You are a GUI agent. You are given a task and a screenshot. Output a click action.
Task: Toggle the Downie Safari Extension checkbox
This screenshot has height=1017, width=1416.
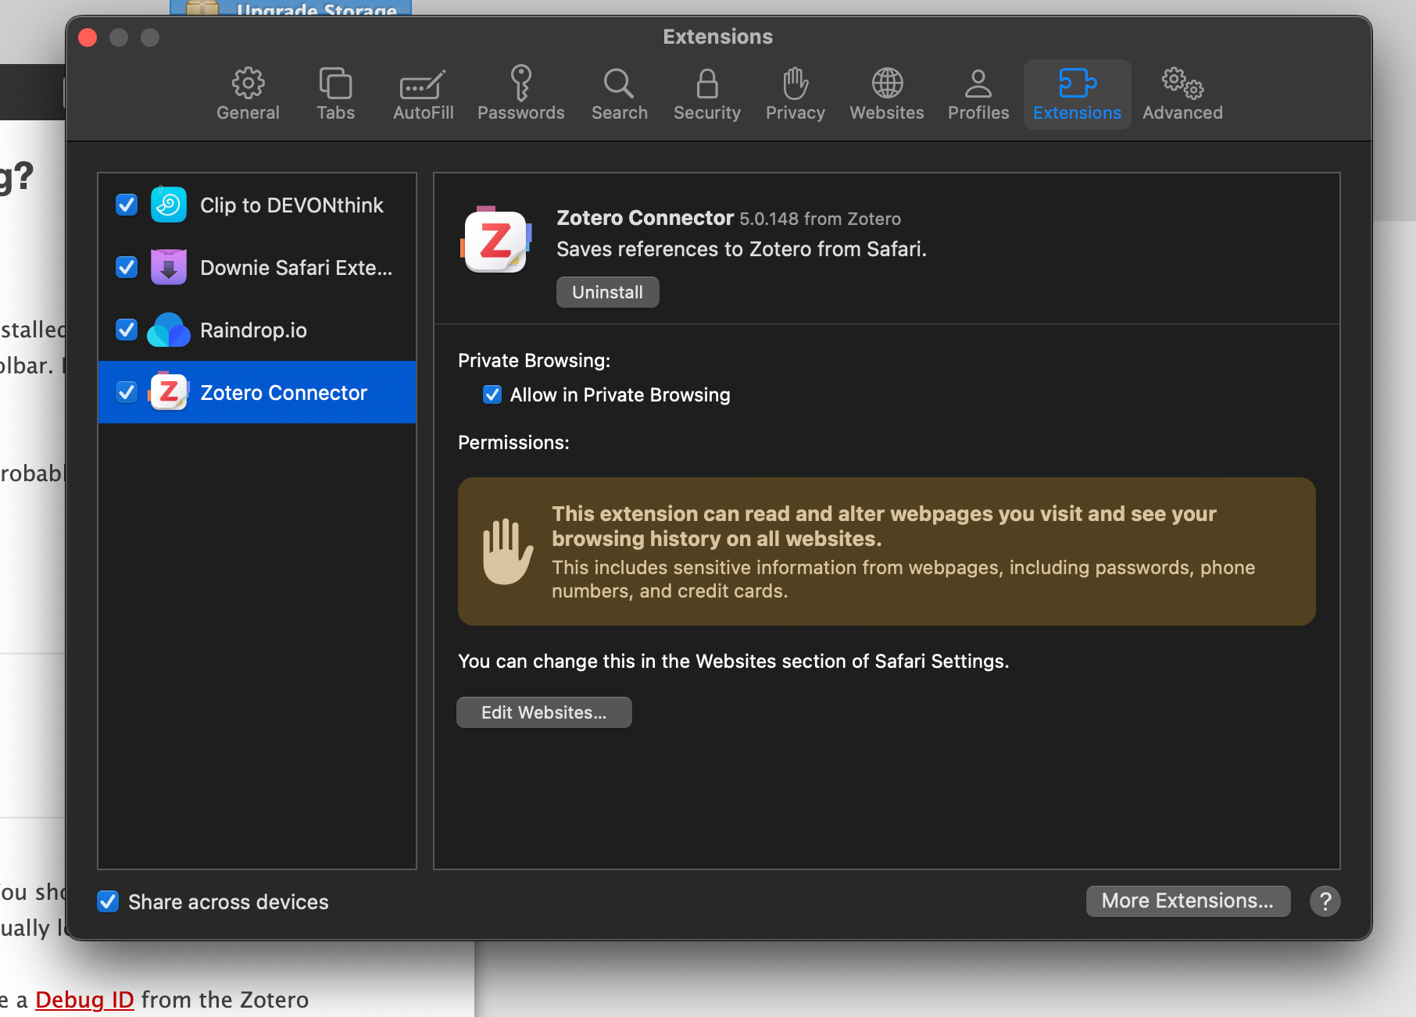[127, 267]
